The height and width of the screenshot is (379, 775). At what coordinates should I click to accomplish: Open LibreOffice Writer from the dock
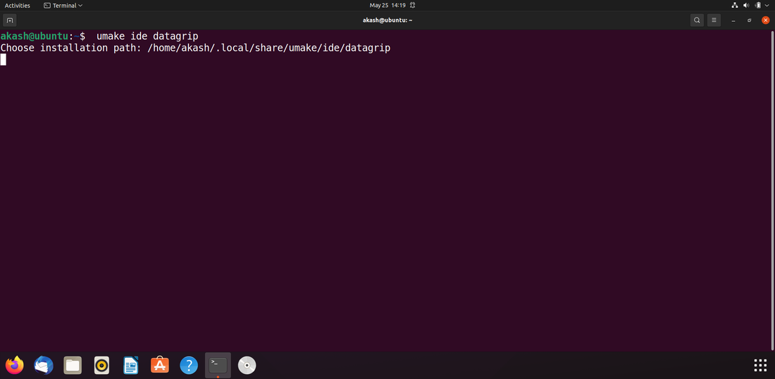(131, 365)
